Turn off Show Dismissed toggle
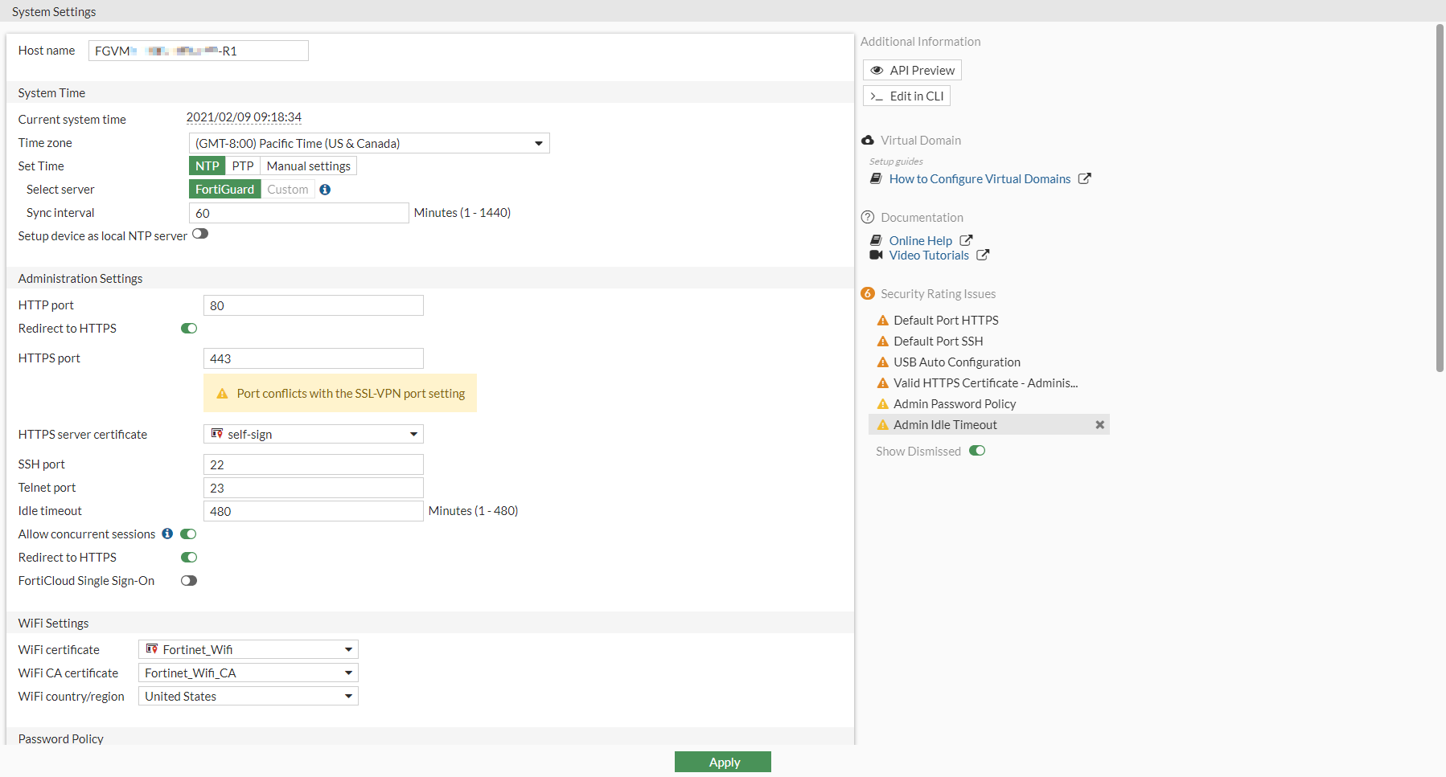 coord(977,451)
